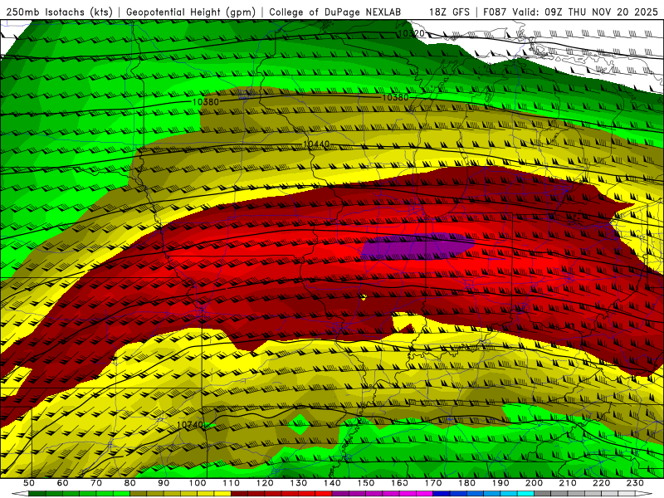Click the legend value 90

[x=164, y=483]
